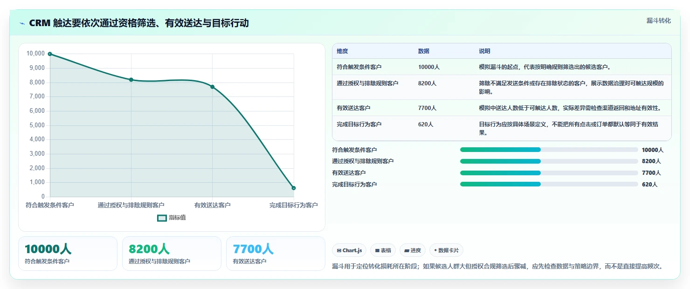The image size is (690, 289).
Task: Click the 表格 tag chip
Action: click(x=383, y=250)
